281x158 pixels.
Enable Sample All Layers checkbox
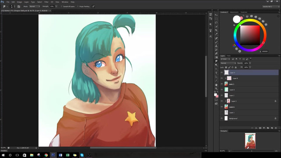click(61, 7)
